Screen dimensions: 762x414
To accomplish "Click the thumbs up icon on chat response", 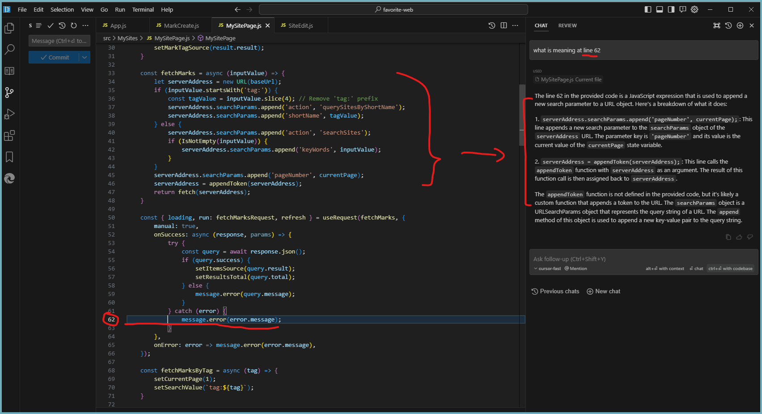I will tap(739, 237).
